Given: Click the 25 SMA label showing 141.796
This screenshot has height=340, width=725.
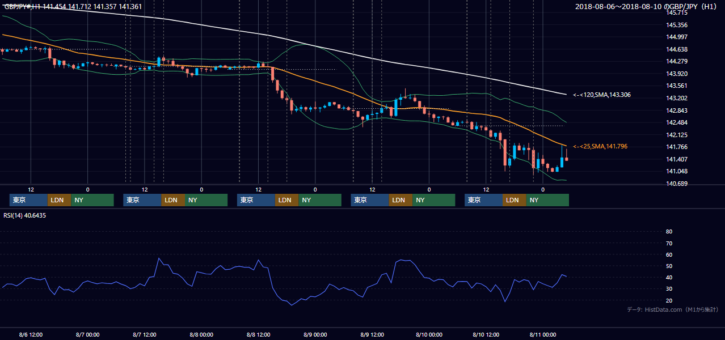Looking at the screenshot, I should [x=600, y=147].
